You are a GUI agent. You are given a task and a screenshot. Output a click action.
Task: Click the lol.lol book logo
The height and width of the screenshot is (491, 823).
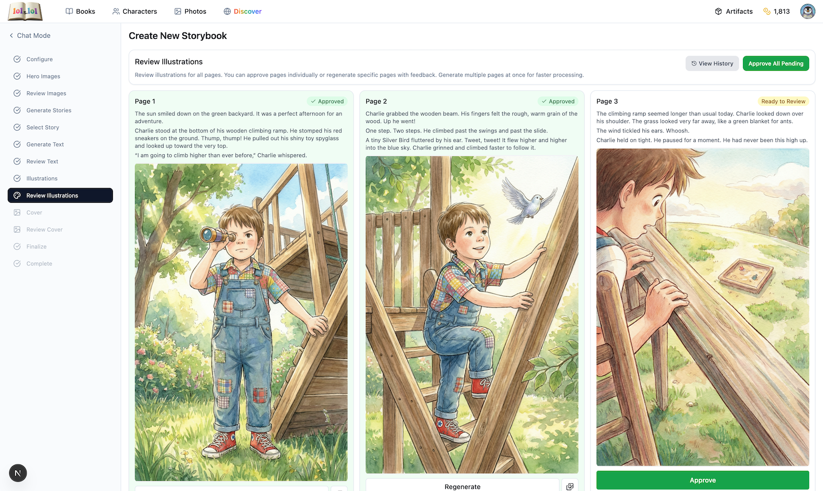pos(25,11)
